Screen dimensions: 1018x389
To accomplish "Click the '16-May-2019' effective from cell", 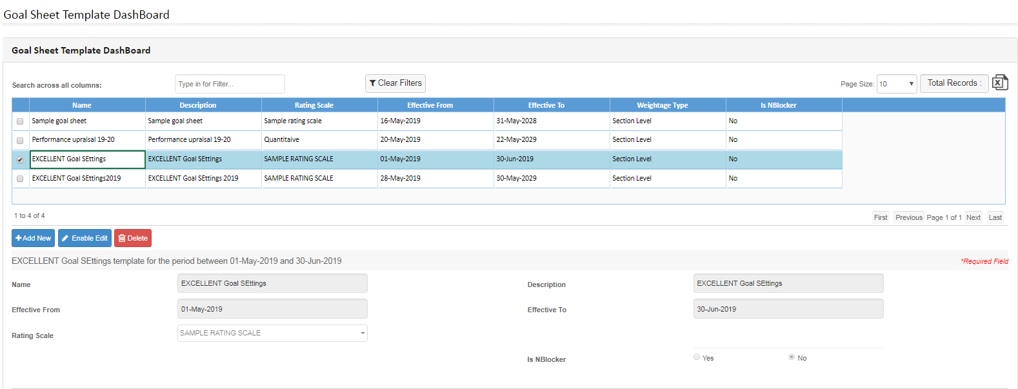I will [x=435, y=121].
